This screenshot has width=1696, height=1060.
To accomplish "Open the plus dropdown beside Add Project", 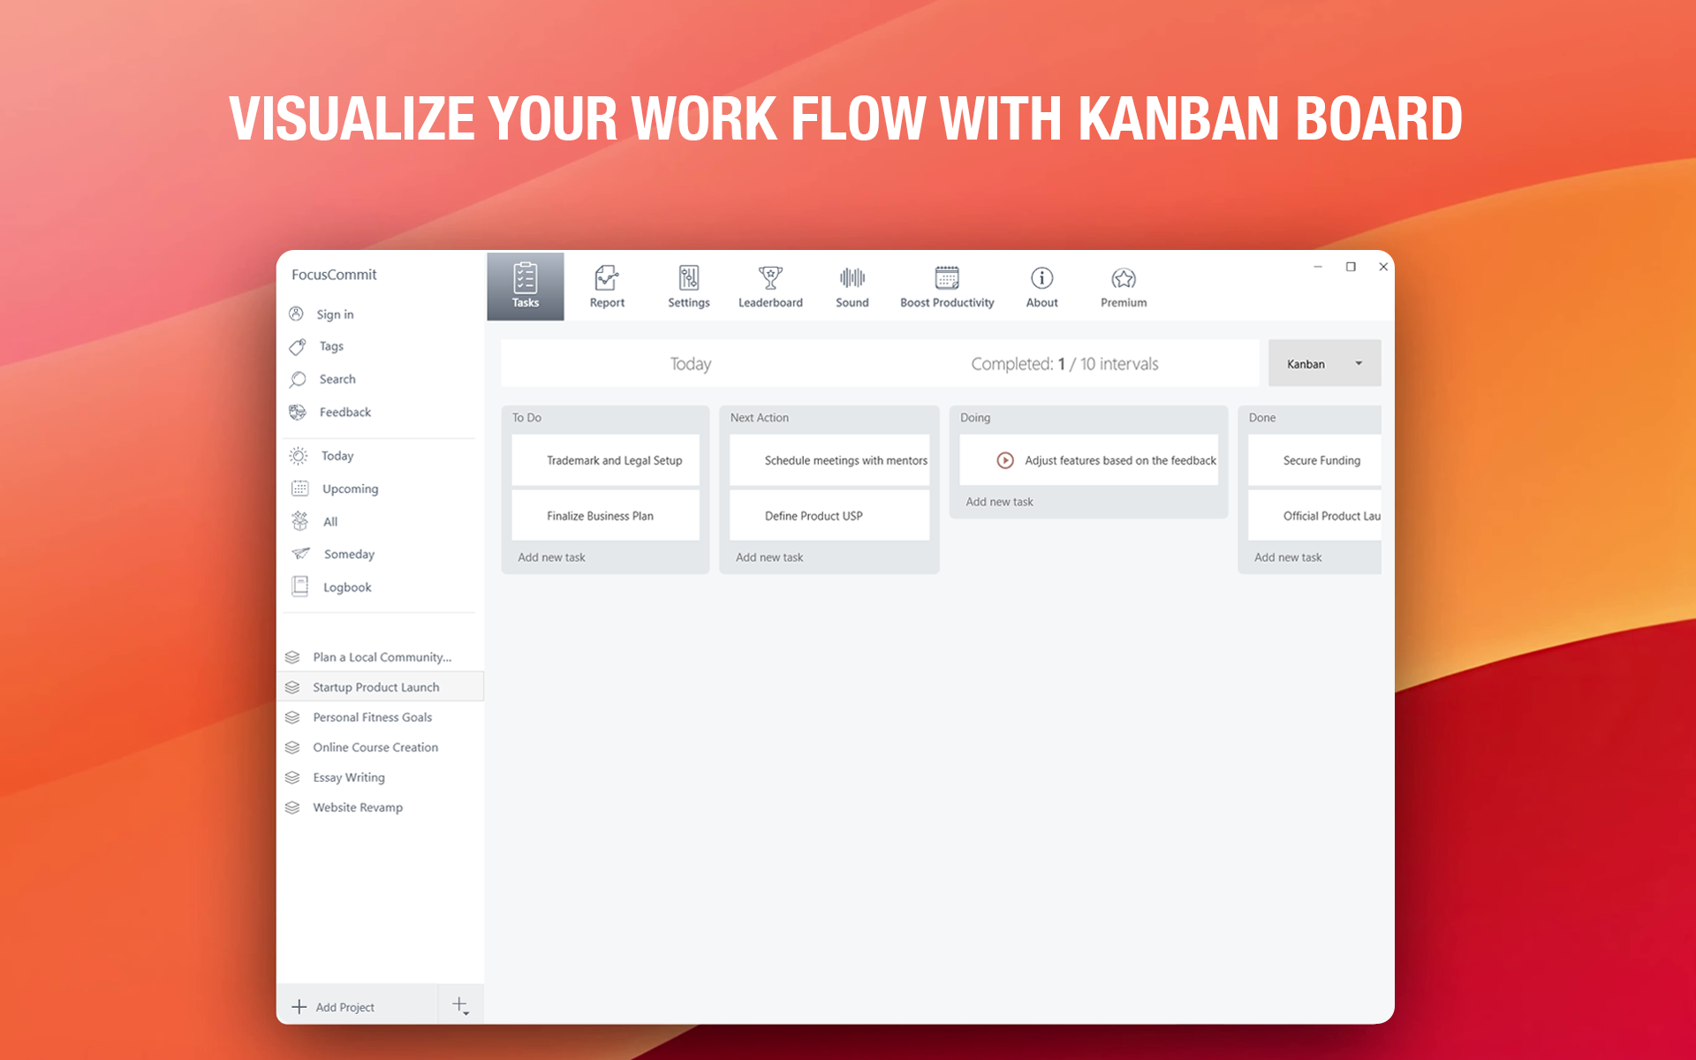I will (x=461, y=1005).
